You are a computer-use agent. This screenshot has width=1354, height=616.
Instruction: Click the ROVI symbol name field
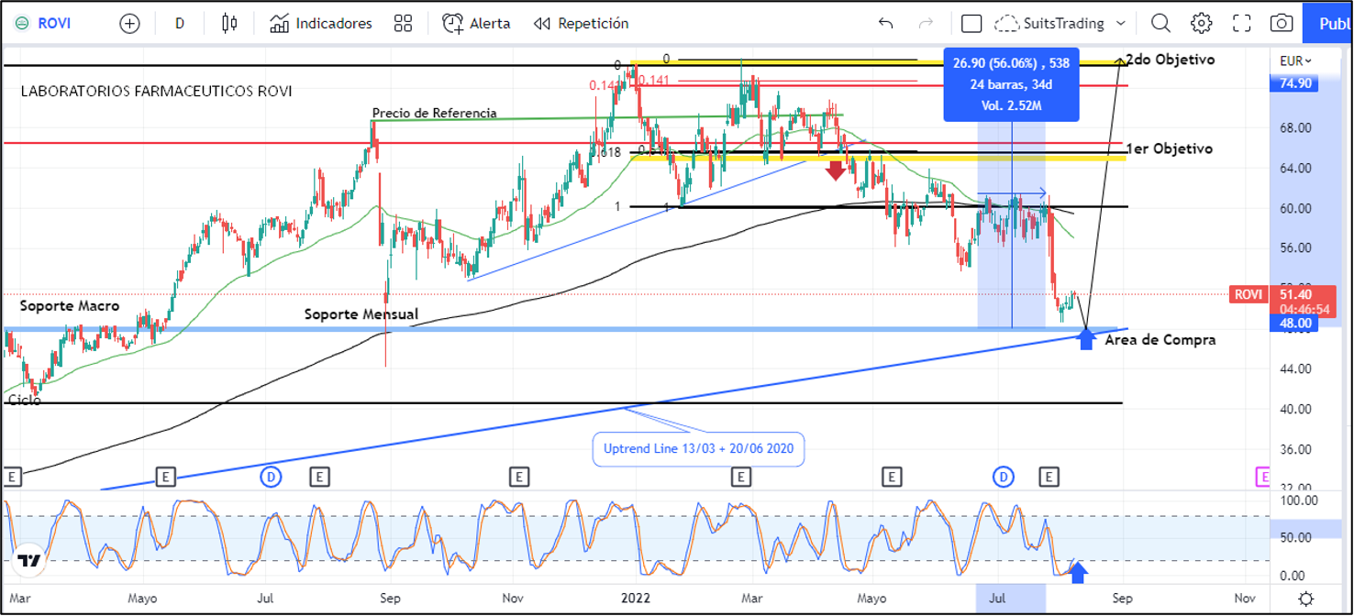click(55, 24)
